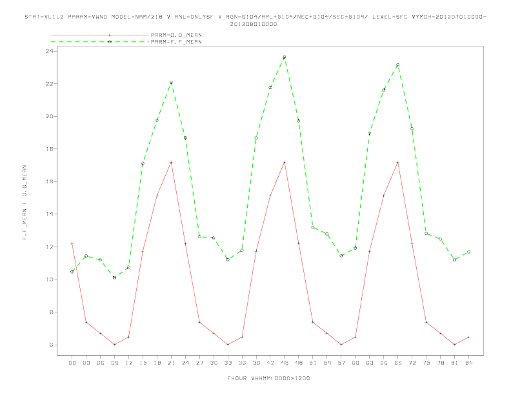Viewport: 511px width, 395px height.
Task: Click the x-axis forecast hour label 33
Action: (x=228, y=363)
